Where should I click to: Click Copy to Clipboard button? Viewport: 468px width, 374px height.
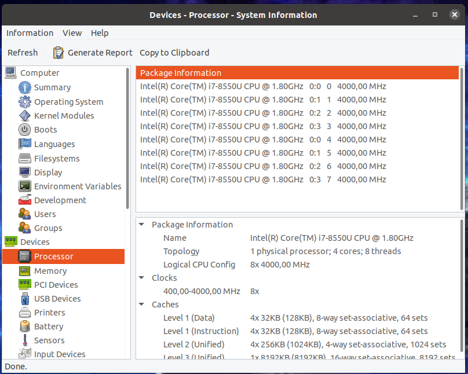tap(174, 53)
